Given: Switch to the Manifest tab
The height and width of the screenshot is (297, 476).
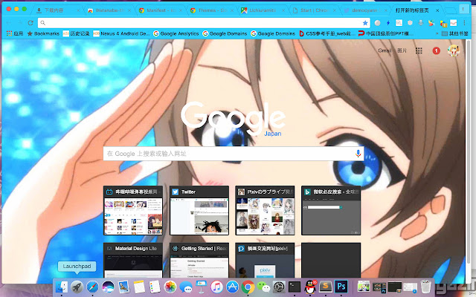Looking at the screenshot, I should tap(161, 10).
